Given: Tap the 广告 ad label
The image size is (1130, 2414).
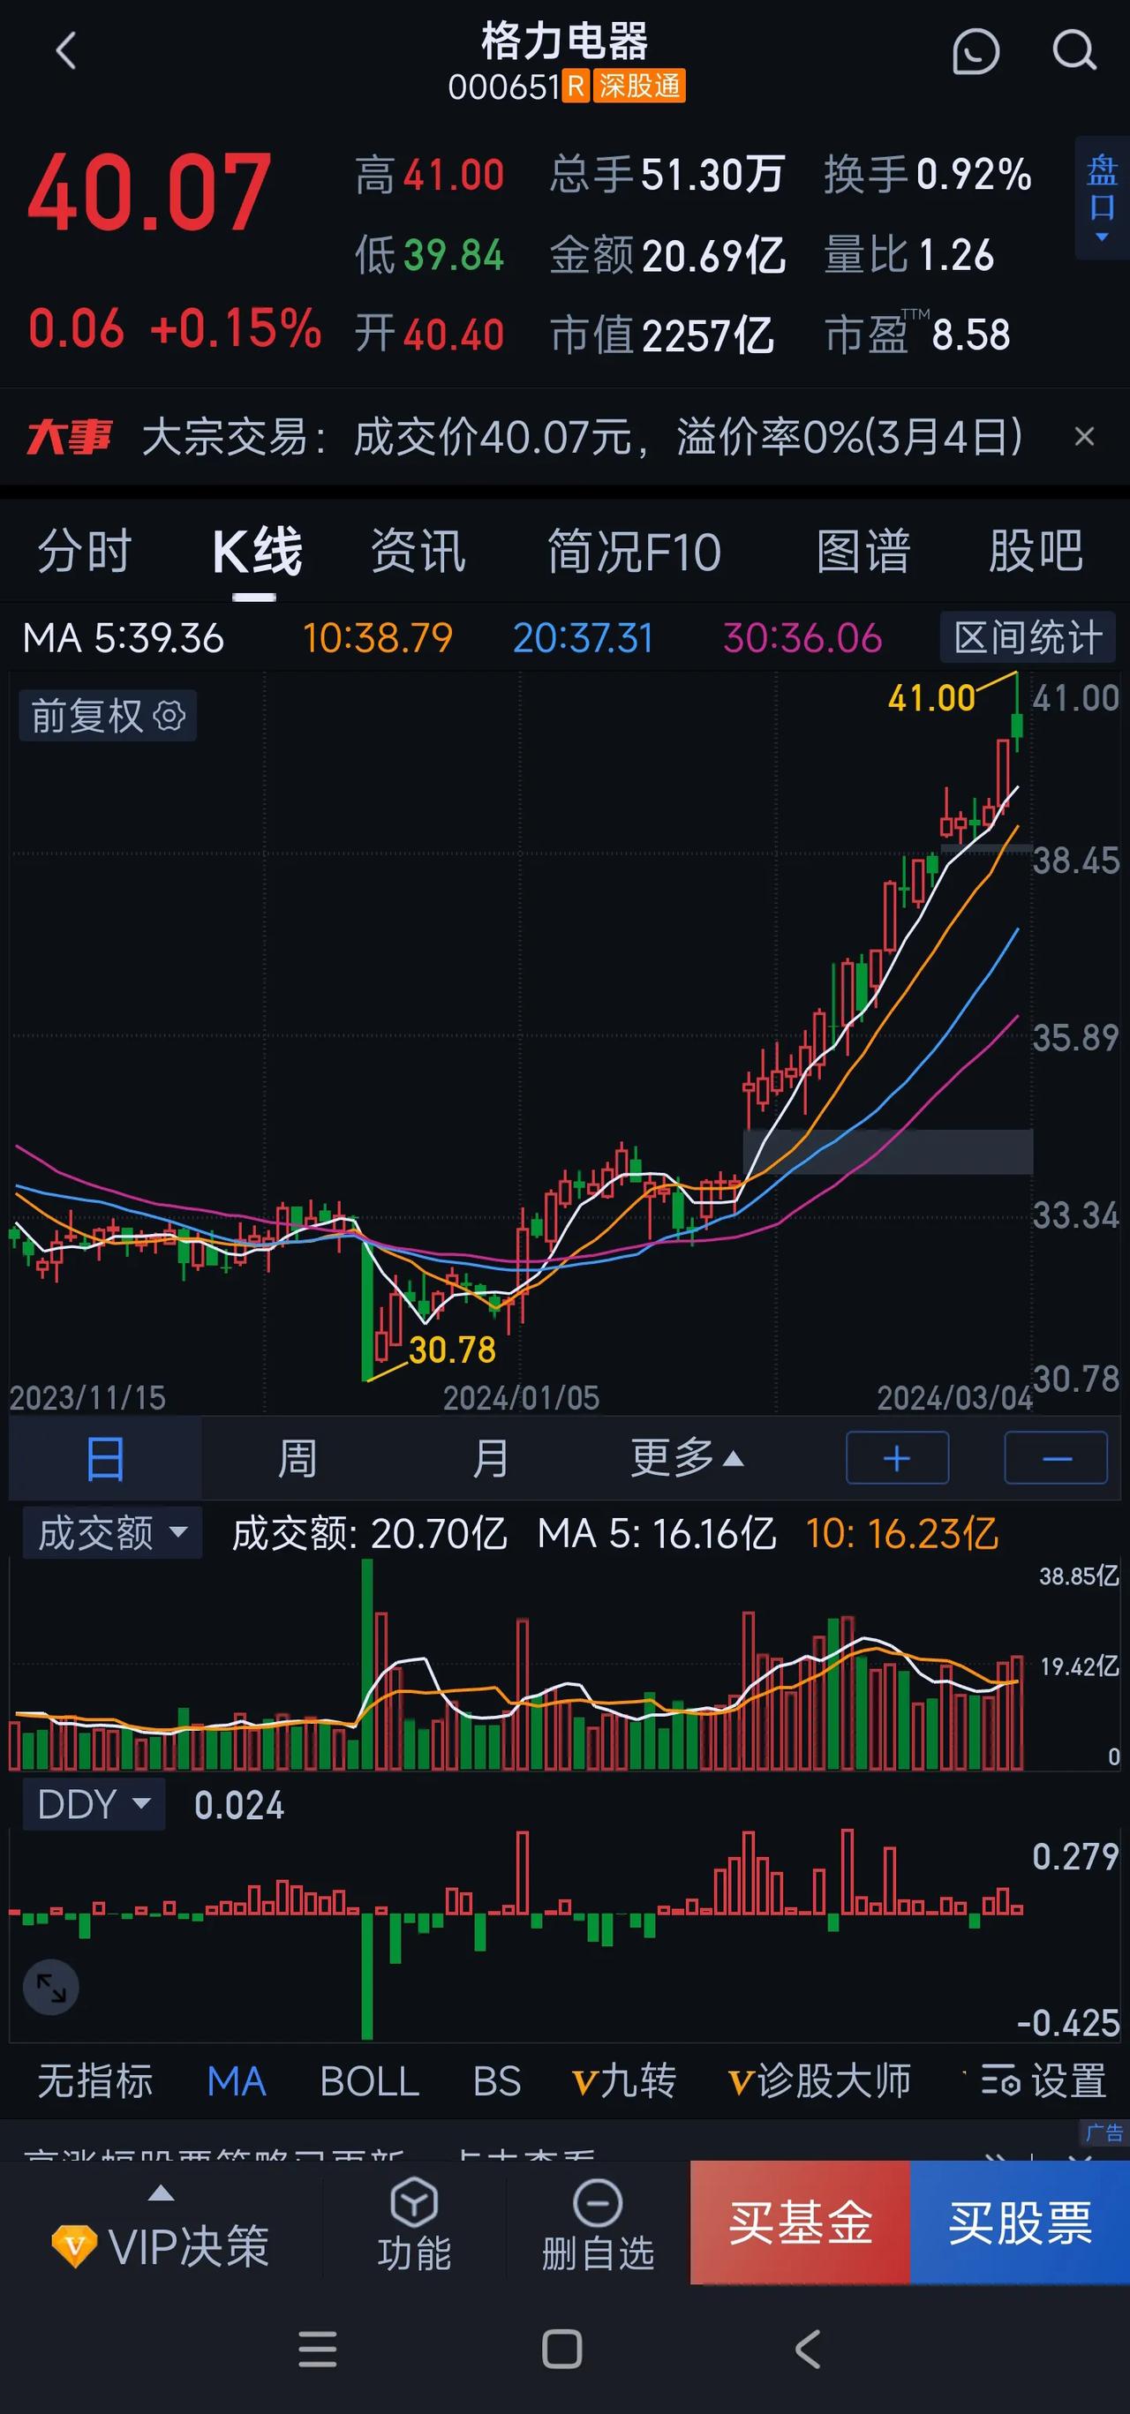Looking at the screenshot, I should pos(1103,2134).
